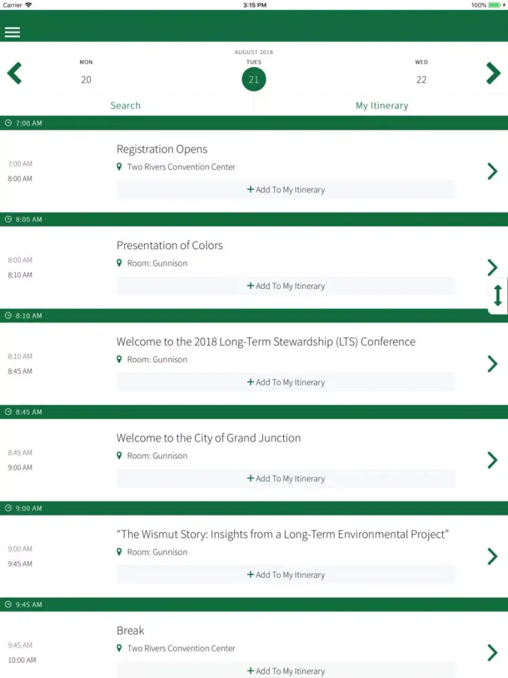Screen dimensions: 508x678
Task: Click the clock icon on the 7:00 AM header
Action: [x=7, y=123]
